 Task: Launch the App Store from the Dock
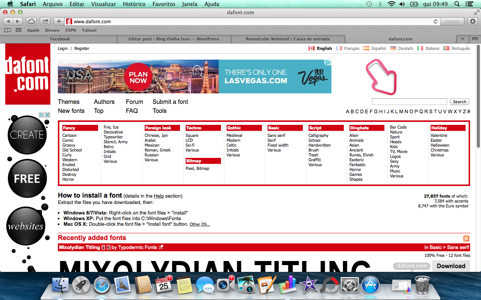click(371, 285)
